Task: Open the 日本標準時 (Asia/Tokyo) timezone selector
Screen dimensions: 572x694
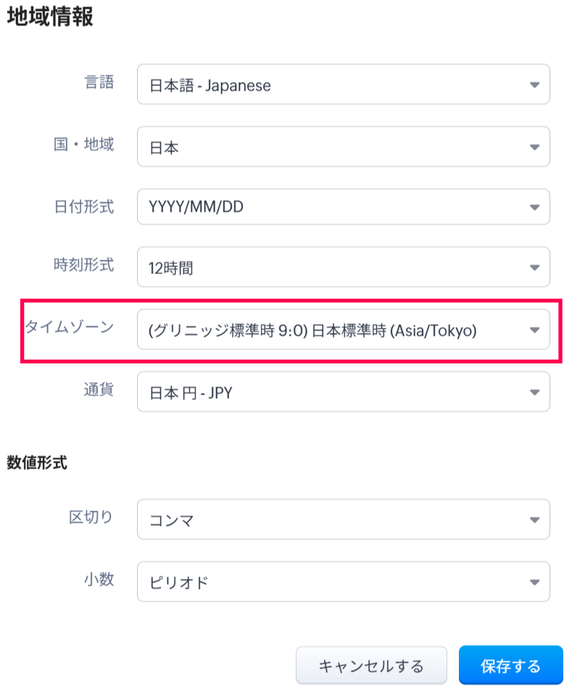Action: (333, 330)
